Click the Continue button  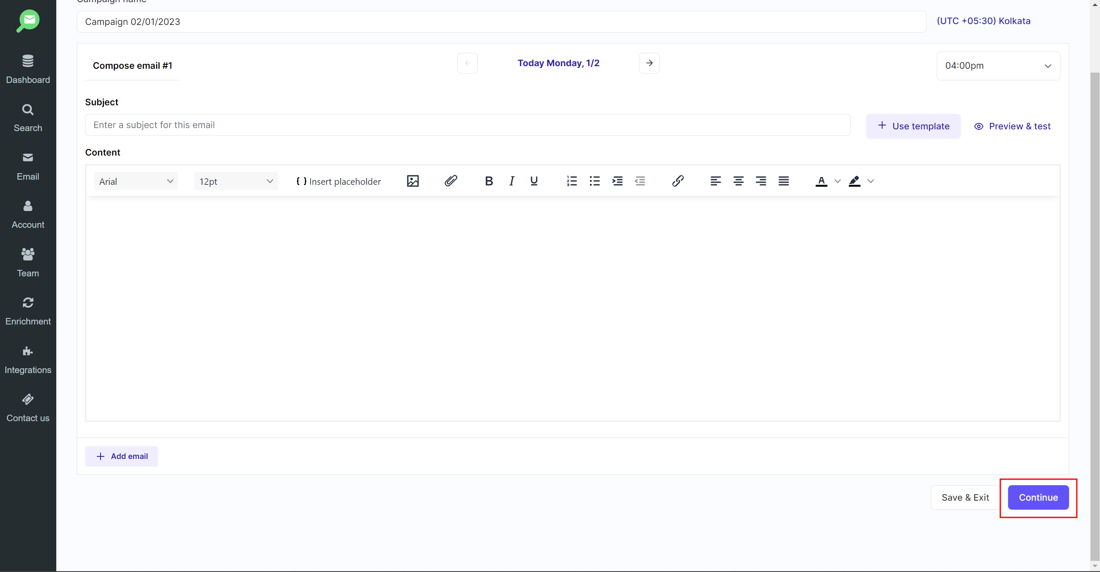pyautogui.click(x=1038, y=497)
